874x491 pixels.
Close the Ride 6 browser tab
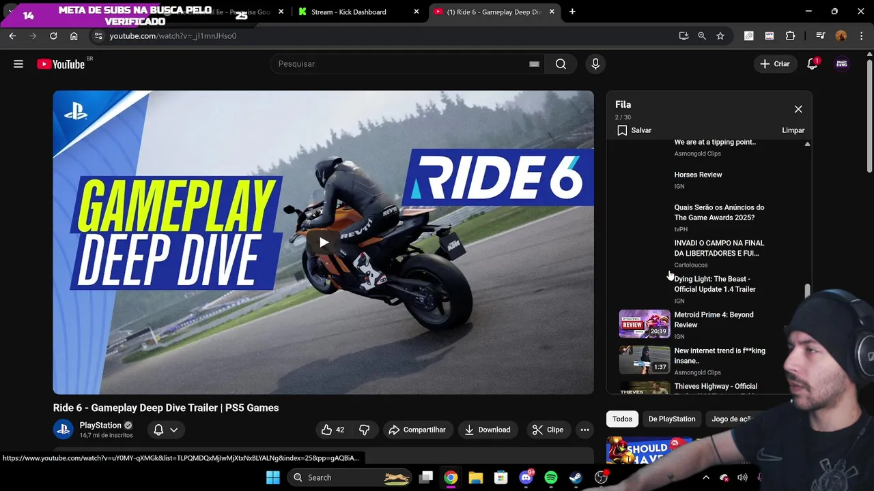(x=552, y=12)
